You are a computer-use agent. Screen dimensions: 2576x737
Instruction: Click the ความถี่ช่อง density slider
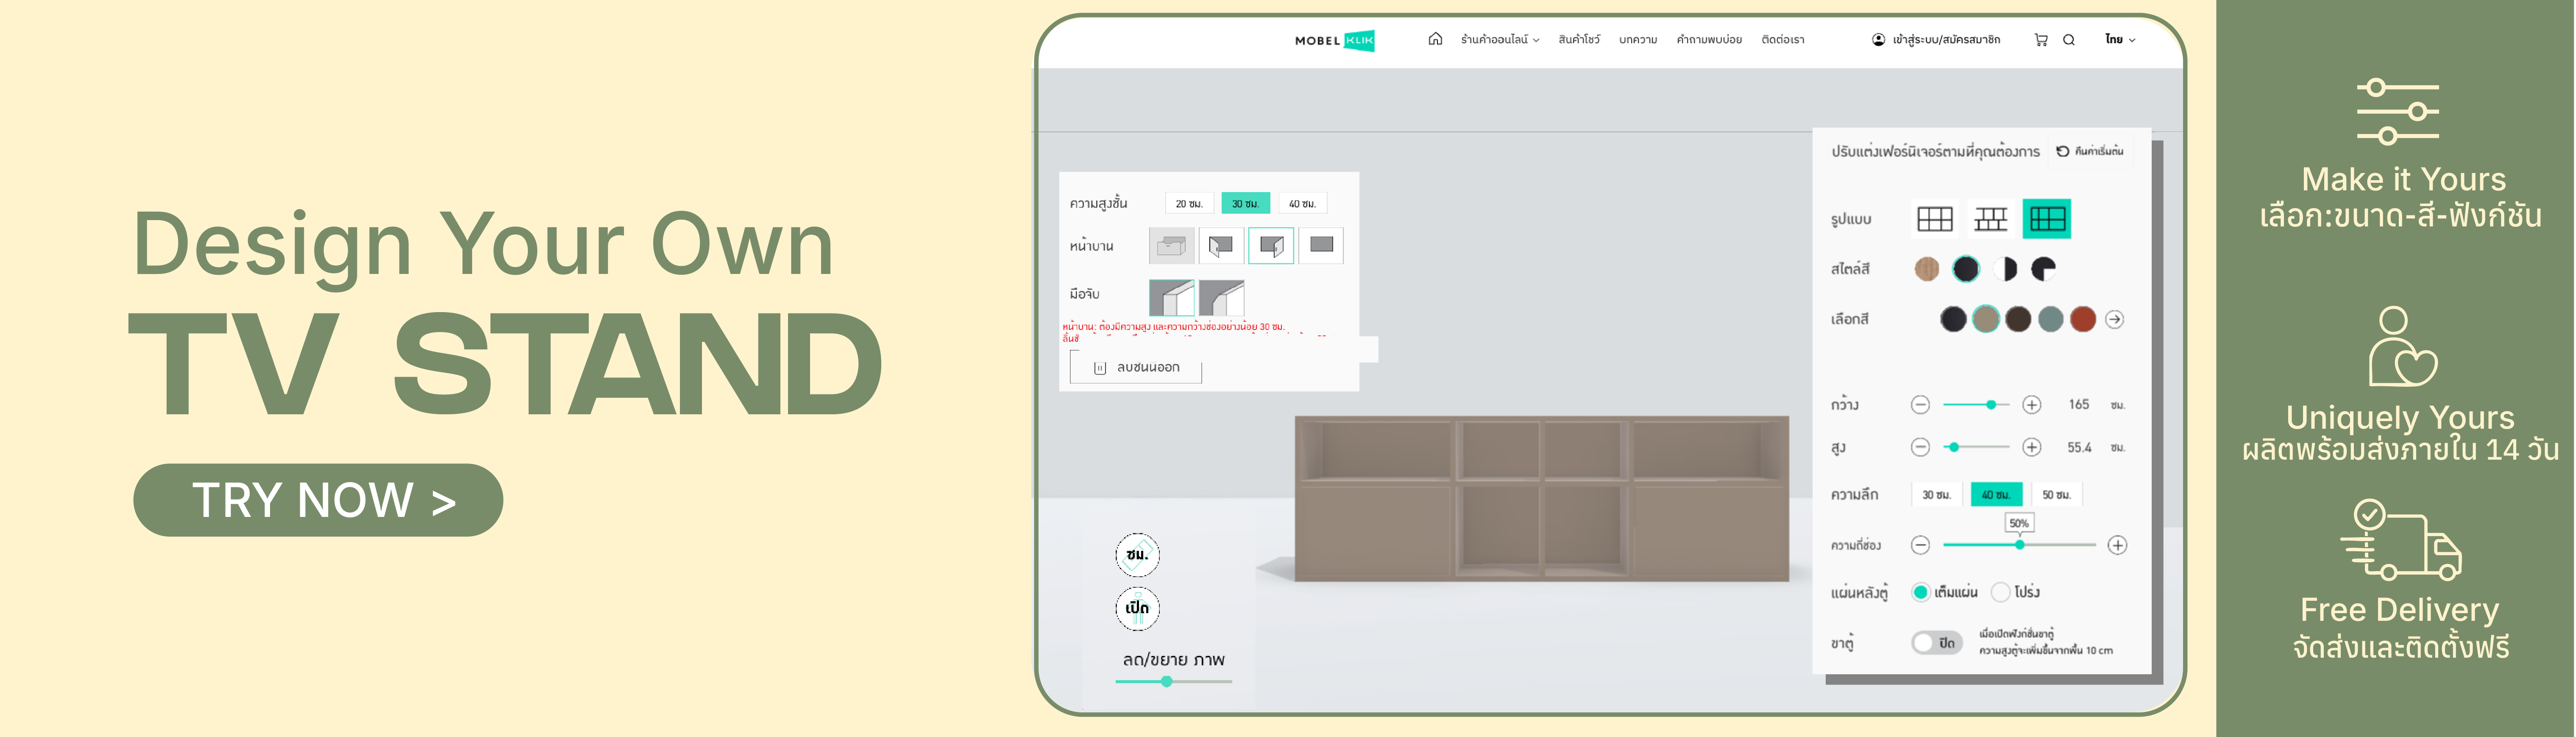[2019, 545]
